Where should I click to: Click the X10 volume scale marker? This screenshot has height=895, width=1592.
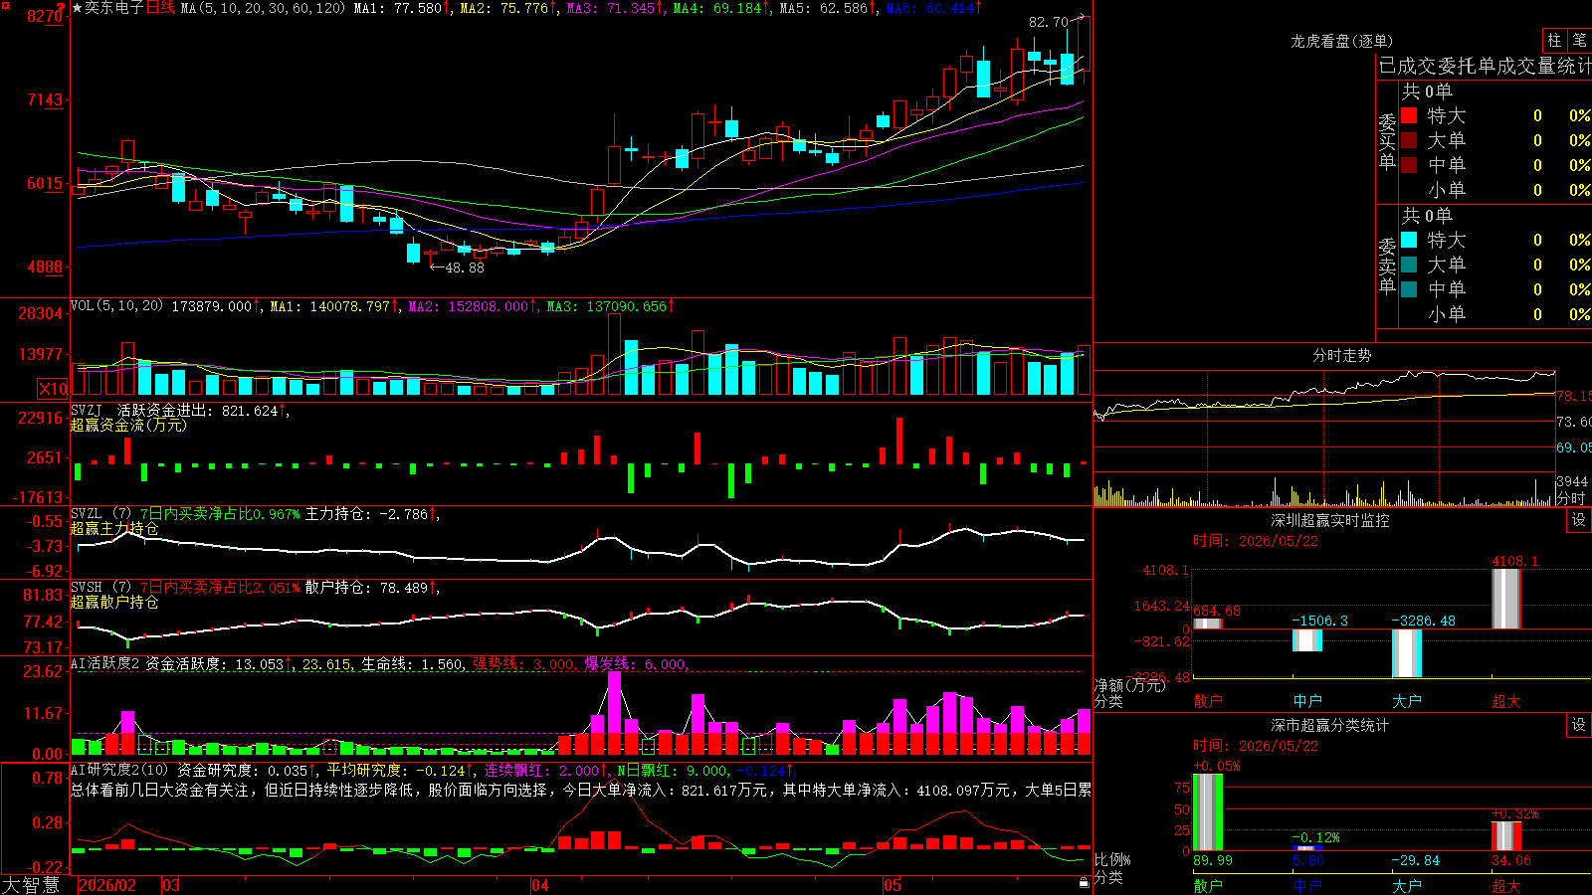53,389
